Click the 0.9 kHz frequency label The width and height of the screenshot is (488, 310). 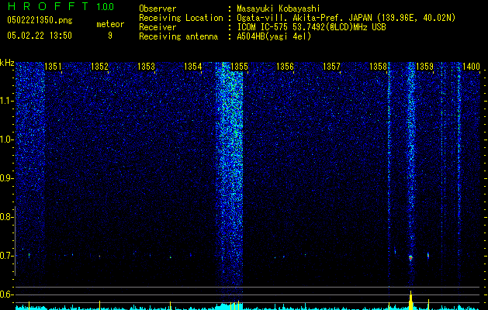point(6,178)
